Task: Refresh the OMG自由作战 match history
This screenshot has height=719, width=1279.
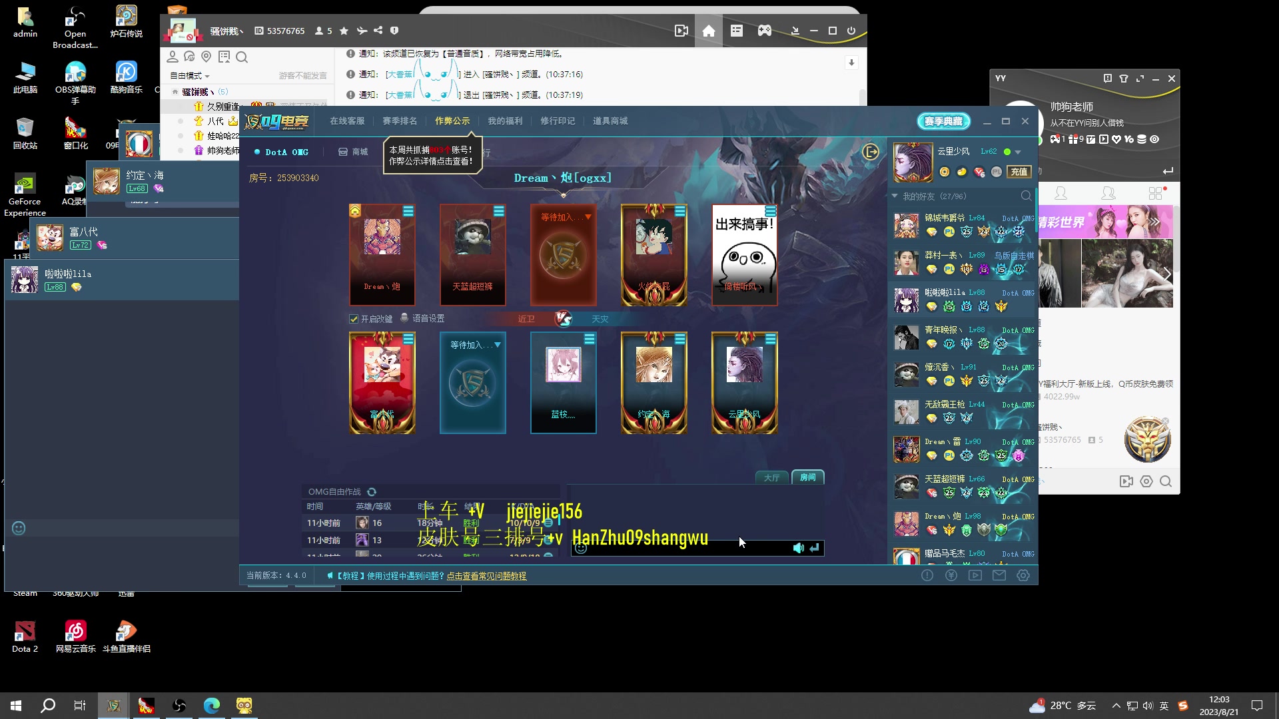Action: tap(372, 492)
